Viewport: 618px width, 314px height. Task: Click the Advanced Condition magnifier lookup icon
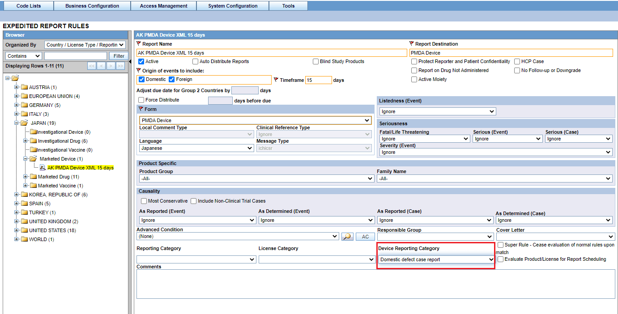pyautogui.click(x=347, y=237)
